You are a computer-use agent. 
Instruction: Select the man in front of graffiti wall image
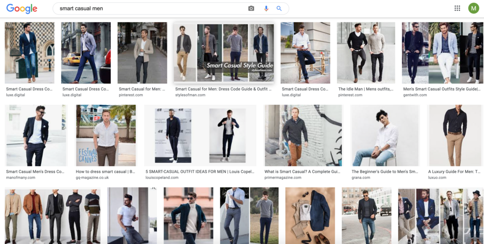tap(303, 136)
